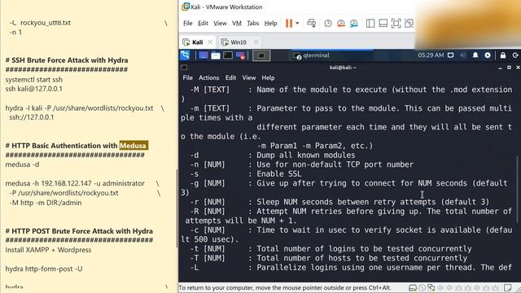
Task: Close the Kali VM tab
Action: coord(210,42)
